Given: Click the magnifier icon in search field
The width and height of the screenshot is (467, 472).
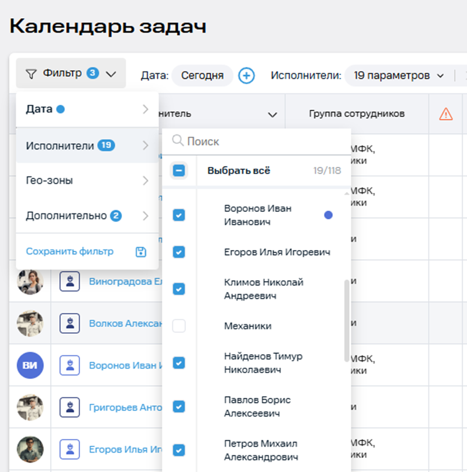Looking at the screenshot, I should tap(177, 141).
